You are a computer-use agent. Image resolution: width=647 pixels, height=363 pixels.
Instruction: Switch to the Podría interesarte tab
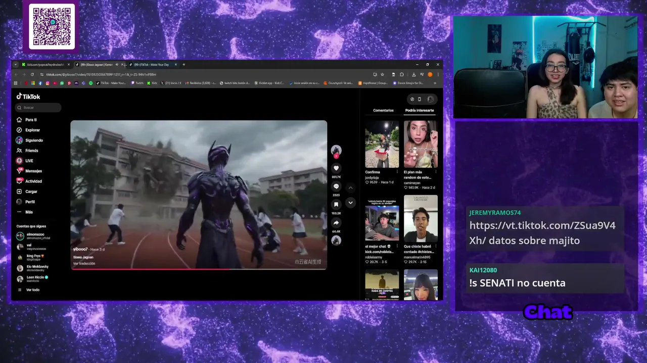pyautogui.click(x=420, y=110)
